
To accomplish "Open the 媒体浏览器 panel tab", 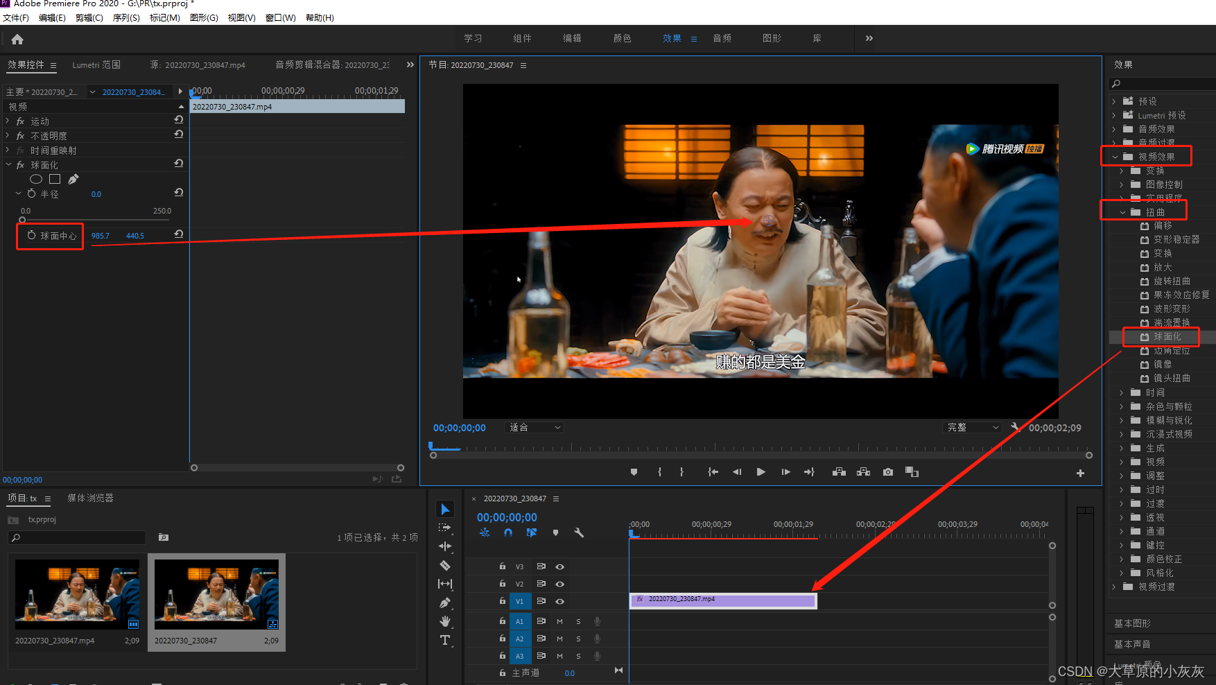I will pos(90,498).
